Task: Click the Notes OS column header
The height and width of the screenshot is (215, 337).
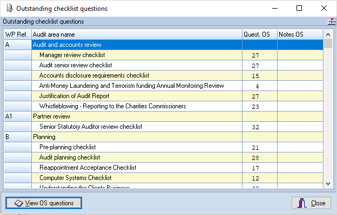Action: 300,34
